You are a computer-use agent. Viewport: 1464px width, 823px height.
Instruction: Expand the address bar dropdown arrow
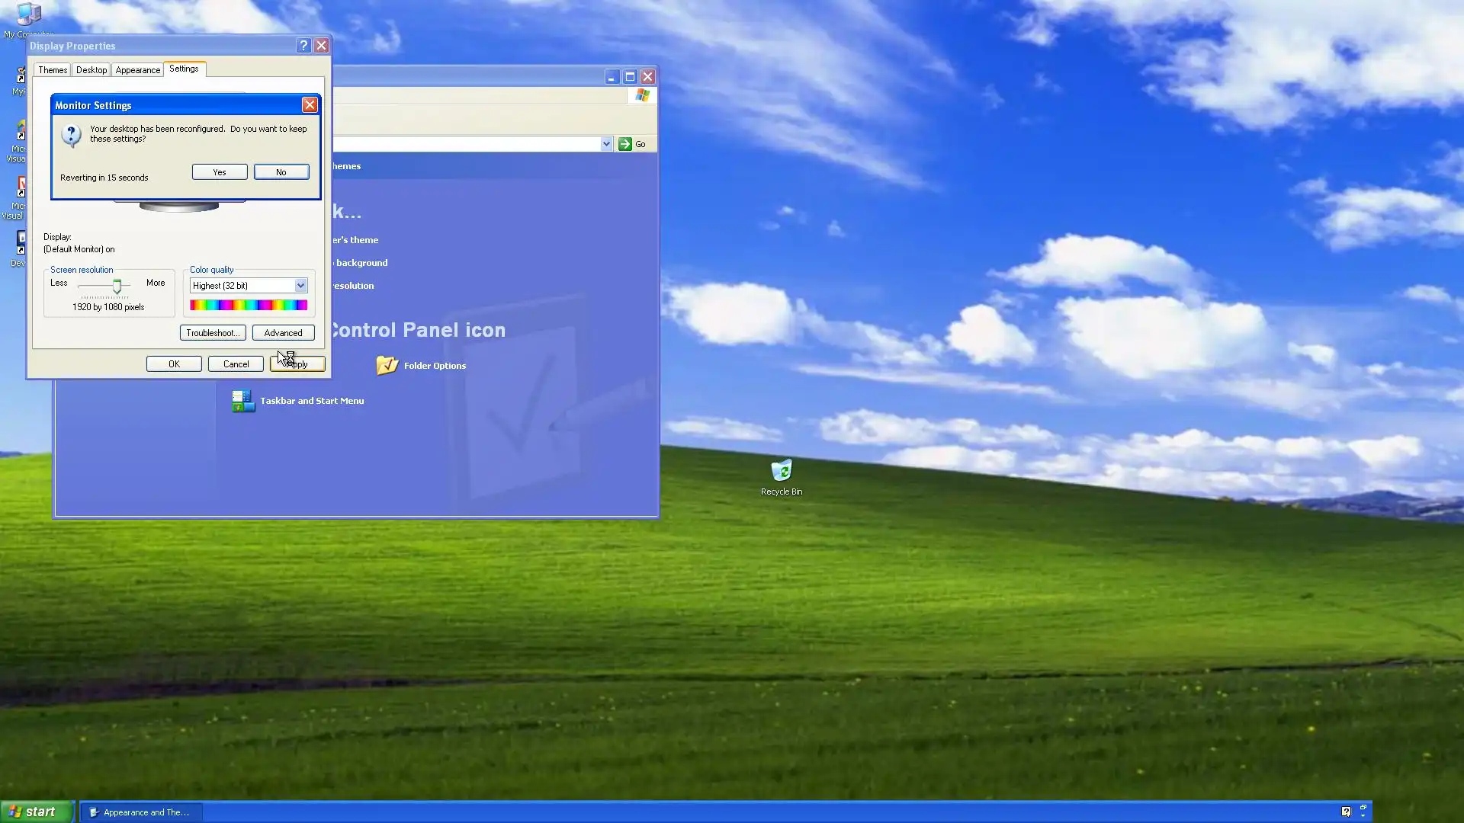[606, 144]
